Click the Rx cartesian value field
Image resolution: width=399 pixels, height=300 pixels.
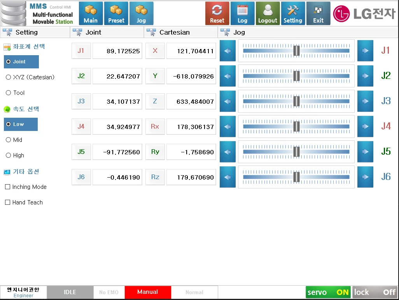coord(191,127)
